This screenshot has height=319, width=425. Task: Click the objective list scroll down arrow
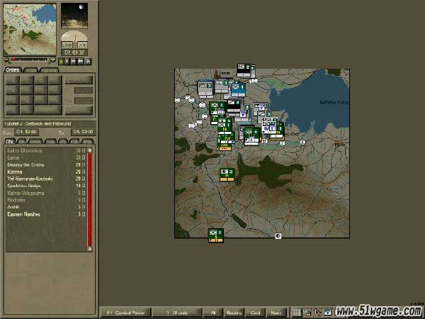click(90, 249)
